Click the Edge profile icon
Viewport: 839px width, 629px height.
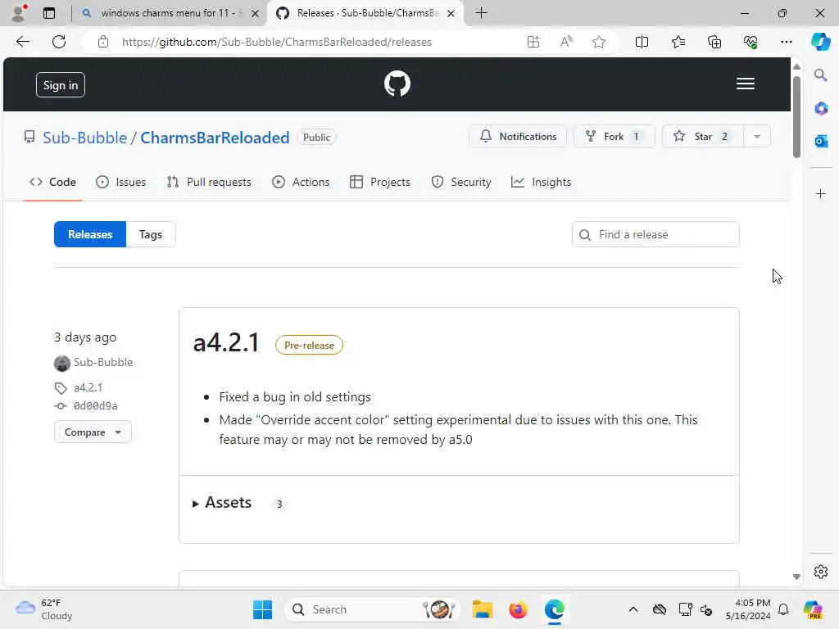point(20,13)
